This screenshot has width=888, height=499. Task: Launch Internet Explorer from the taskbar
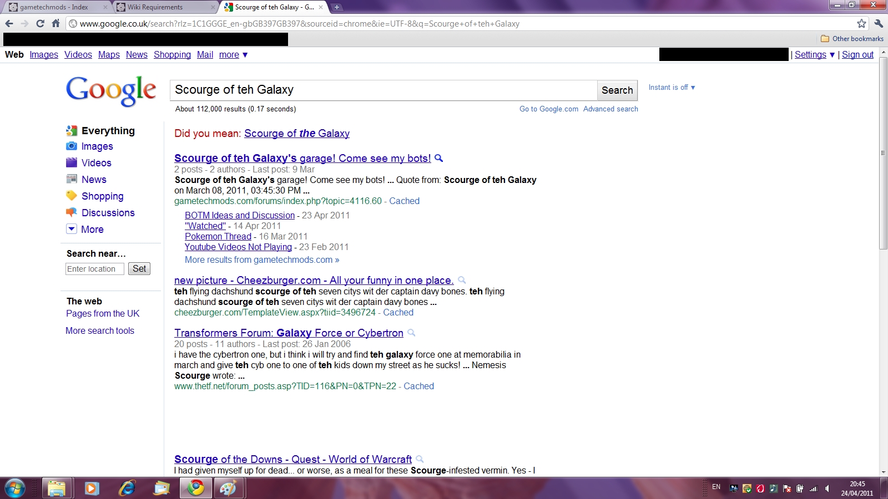point(127,488)
